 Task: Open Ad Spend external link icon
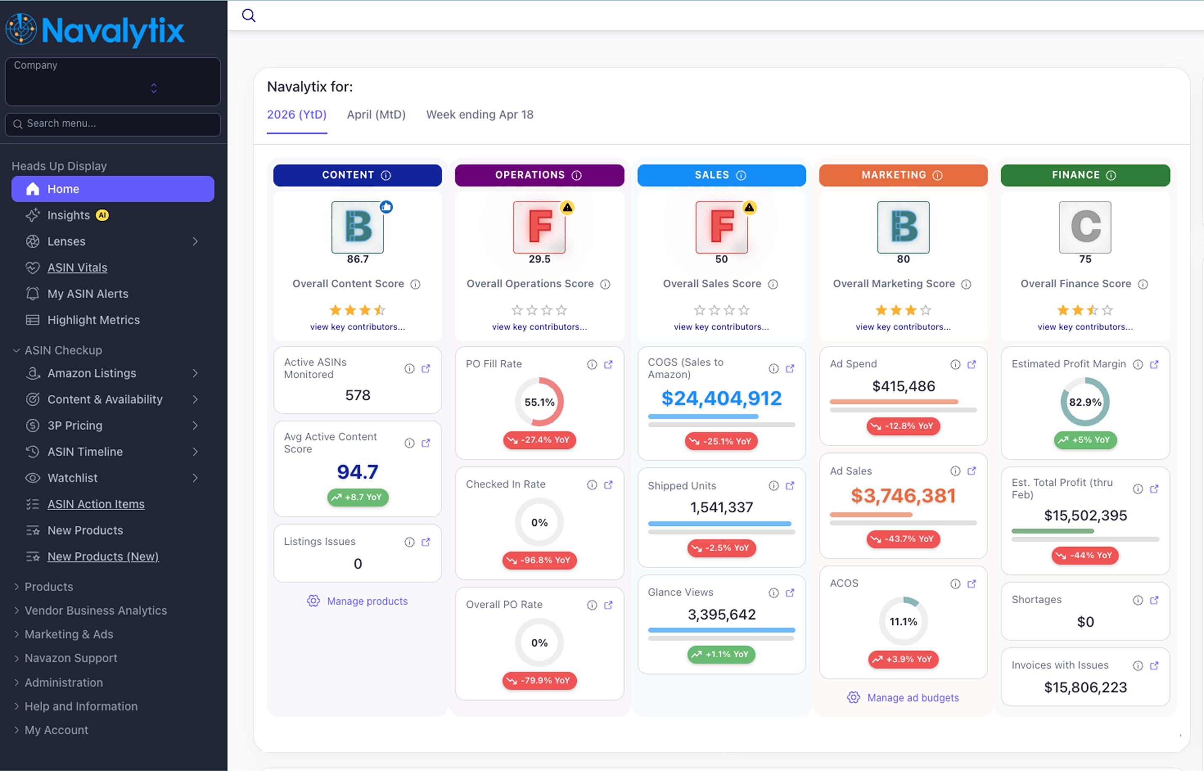click(972, 364)
